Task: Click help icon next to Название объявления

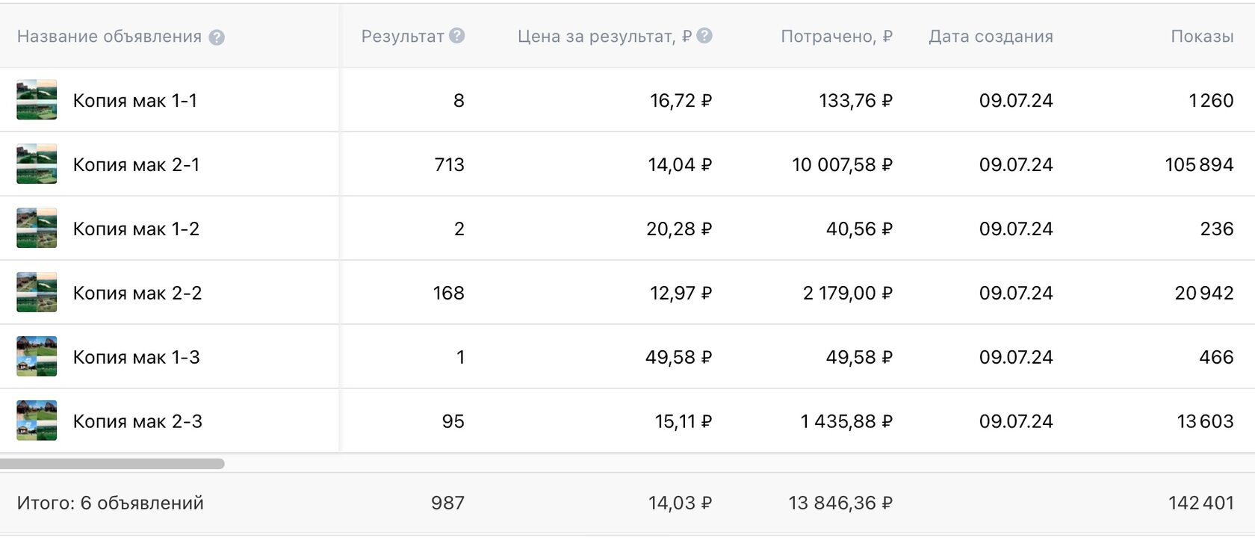Action: 217,37
